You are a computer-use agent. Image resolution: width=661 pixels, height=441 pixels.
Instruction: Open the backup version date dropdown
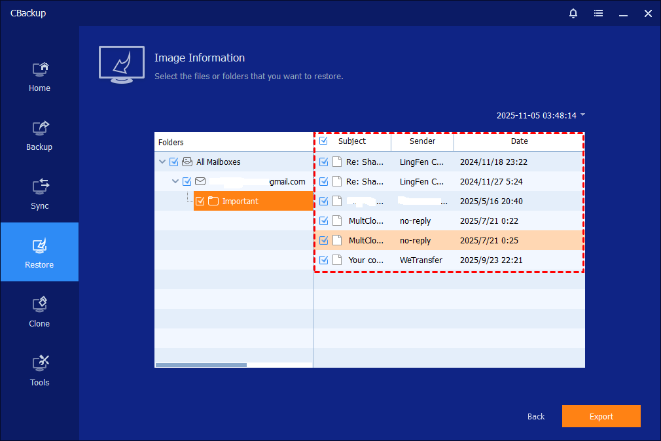point(582,115)
